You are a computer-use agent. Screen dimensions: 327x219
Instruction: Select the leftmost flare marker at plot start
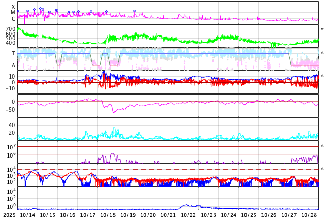click(x=18, y=11)
